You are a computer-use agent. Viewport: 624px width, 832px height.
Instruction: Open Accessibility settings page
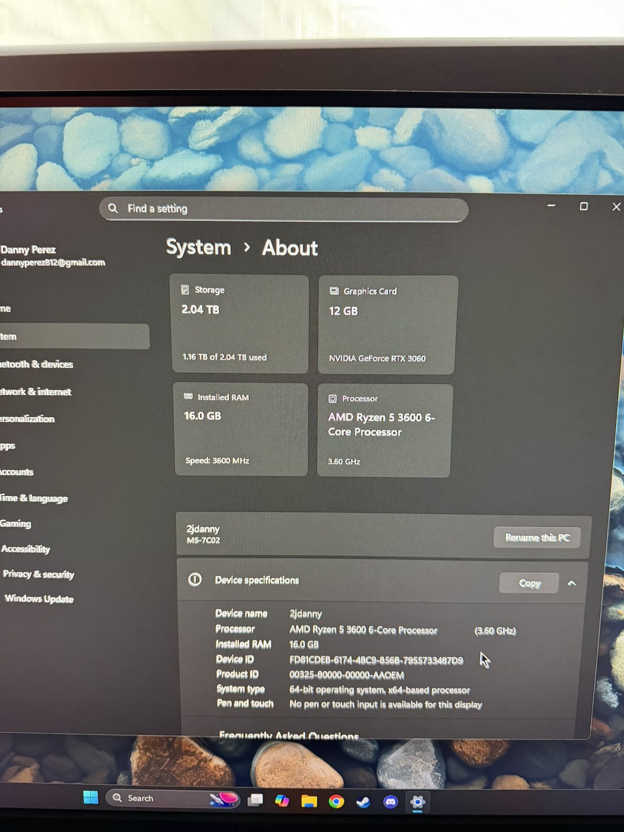[26, 549]
